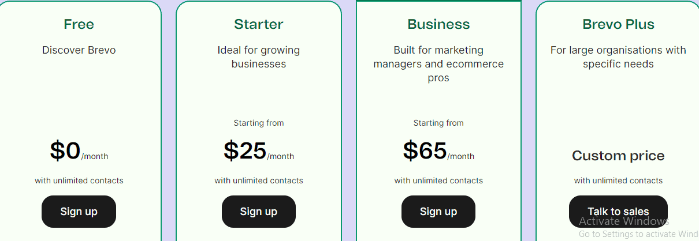Click Starting from above the $65 price
699x241 pixels.
tap(438, 123)
